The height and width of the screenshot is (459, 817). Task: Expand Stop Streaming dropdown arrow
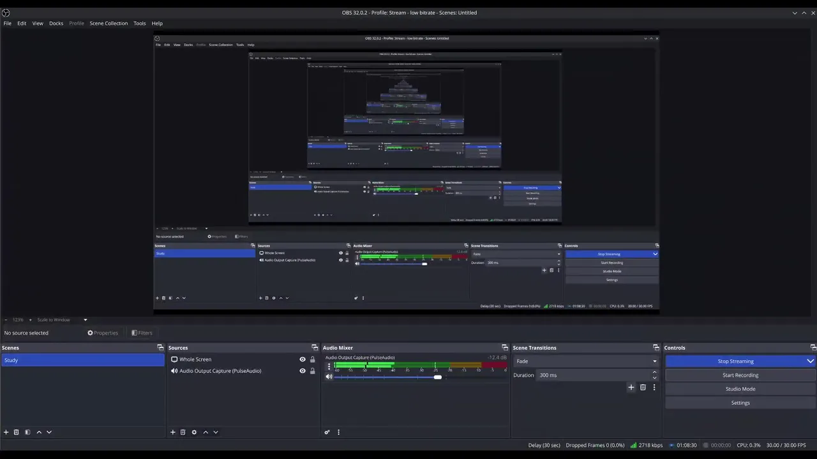coord(810,361)
